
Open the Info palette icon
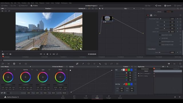tap(180, 64)
